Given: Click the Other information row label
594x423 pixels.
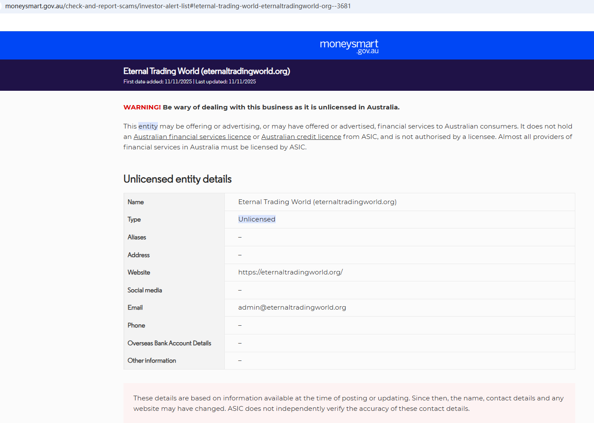Looking at the screenshot, I should (152, 360).
